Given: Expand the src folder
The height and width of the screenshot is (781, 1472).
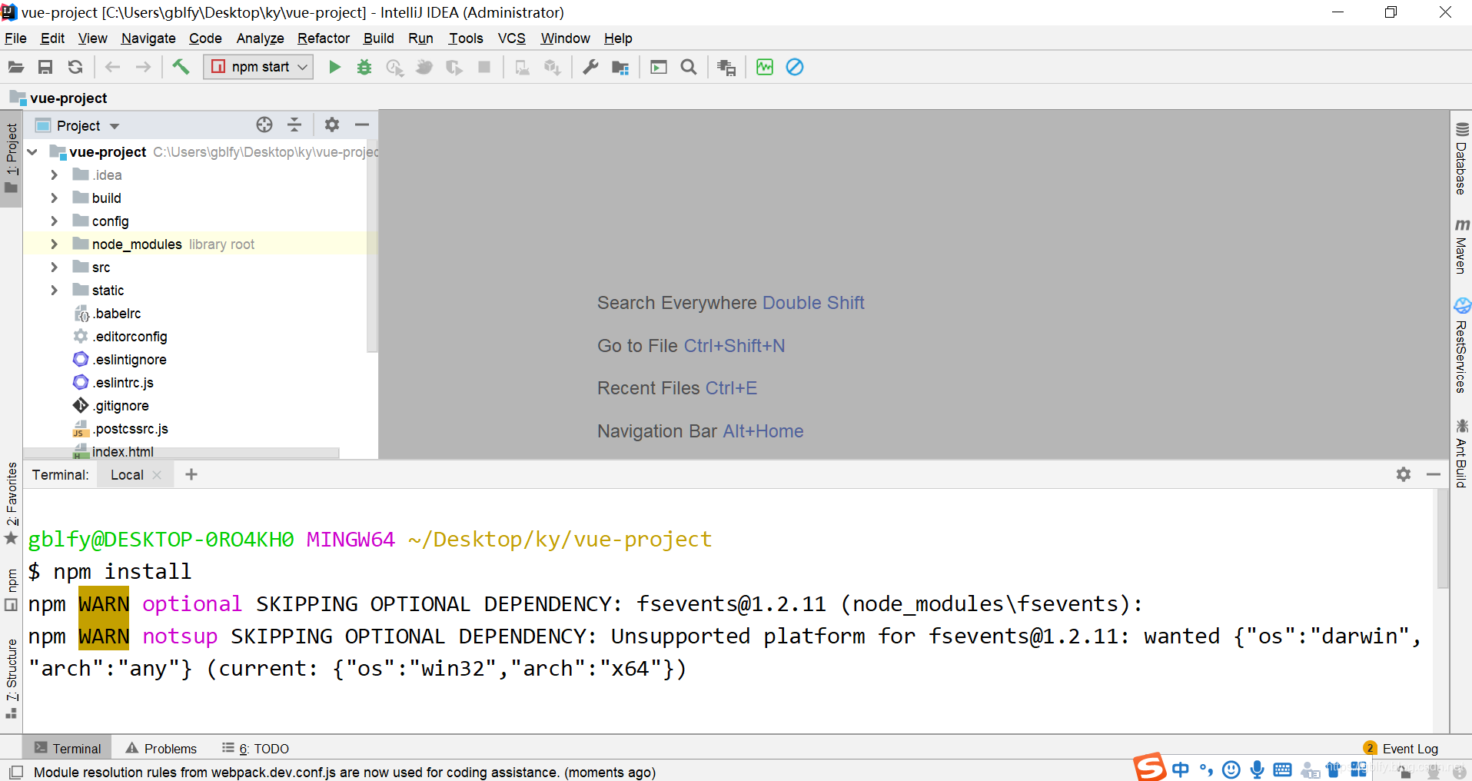Looking at the screenshot, I should pos(54,268).
